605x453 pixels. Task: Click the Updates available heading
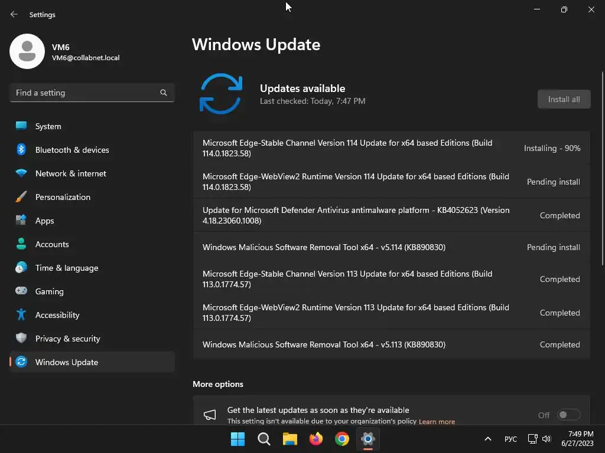click(x=302, y=88)
